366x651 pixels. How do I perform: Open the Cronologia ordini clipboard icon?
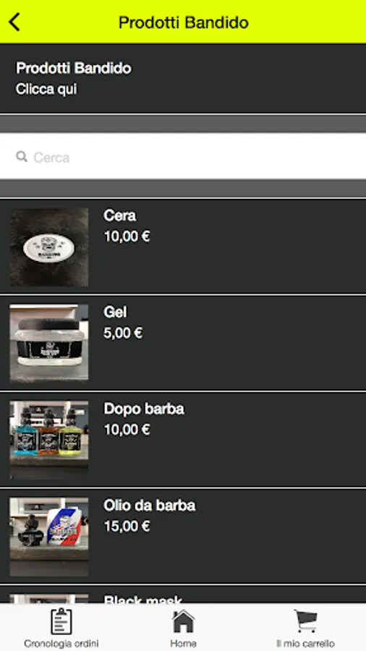click(61, 621)
